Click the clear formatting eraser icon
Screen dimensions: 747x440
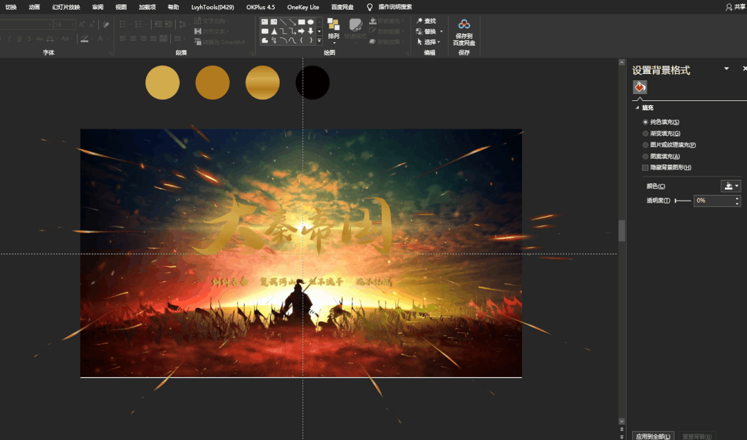[x=106, y=24]
